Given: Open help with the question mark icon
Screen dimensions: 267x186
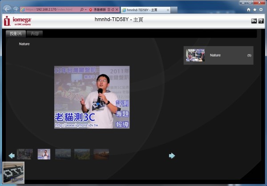Looking at the screenshot, I should [x=261, y=21].
